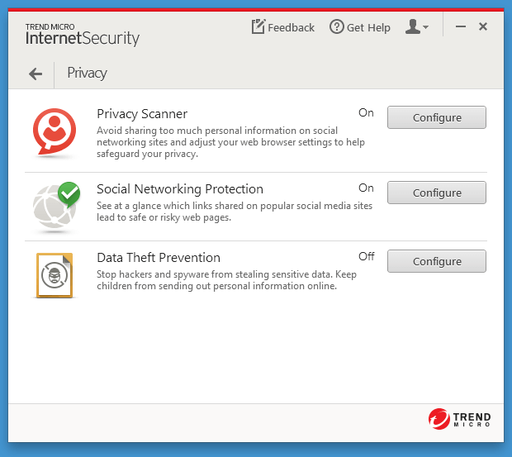Viewport: 512px width, 457px height.
Task: Click the Feedback pencil icon
Action: (x=258, y=27)
